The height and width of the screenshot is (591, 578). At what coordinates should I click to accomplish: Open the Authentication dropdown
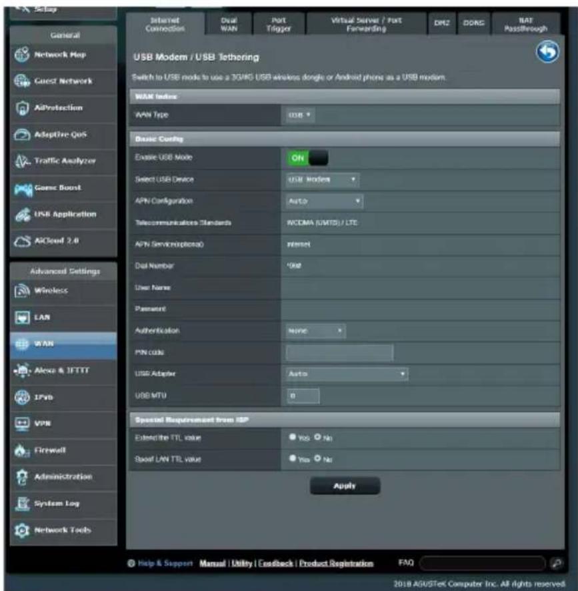tap(315, 331)
